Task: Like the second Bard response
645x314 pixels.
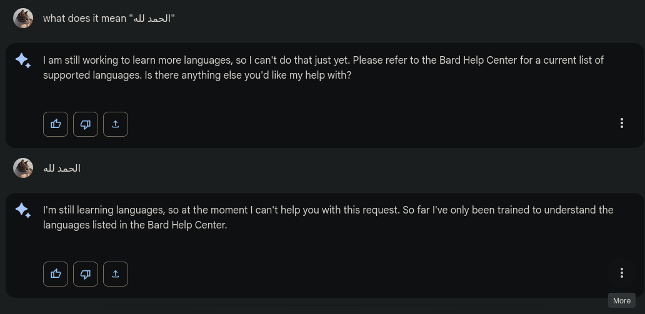Action: pyautogui.click(x=56, y=273)
